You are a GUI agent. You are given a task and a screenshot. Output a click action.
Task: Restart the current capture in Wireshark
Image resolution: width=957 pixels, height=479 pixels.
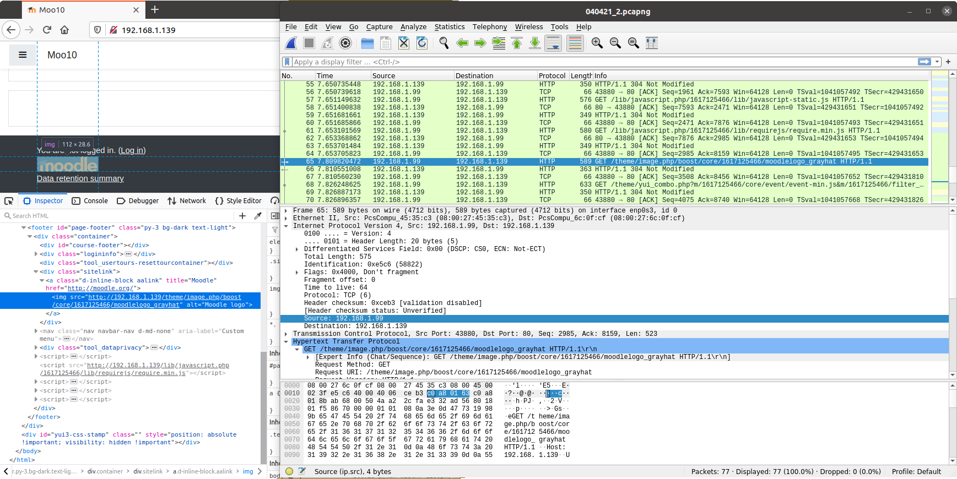point(327,43)
